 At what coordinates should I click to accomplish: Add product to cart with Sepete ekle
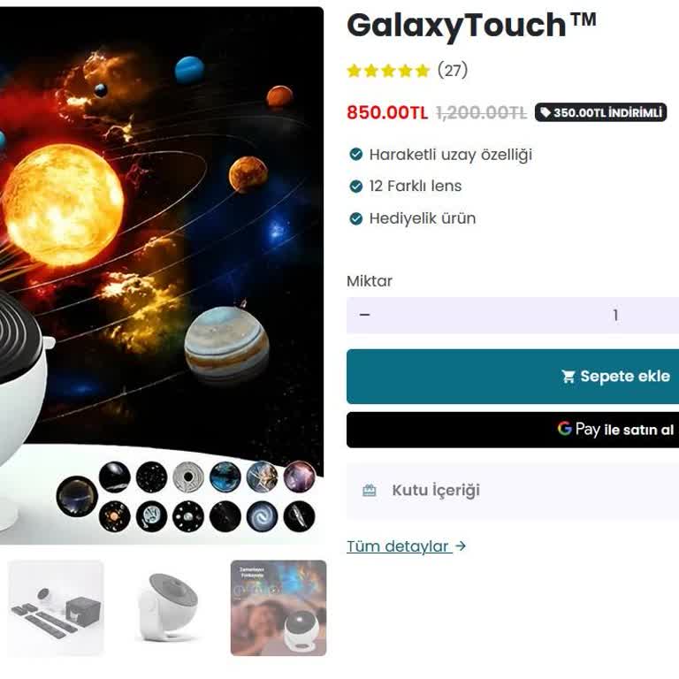point(513,377)
